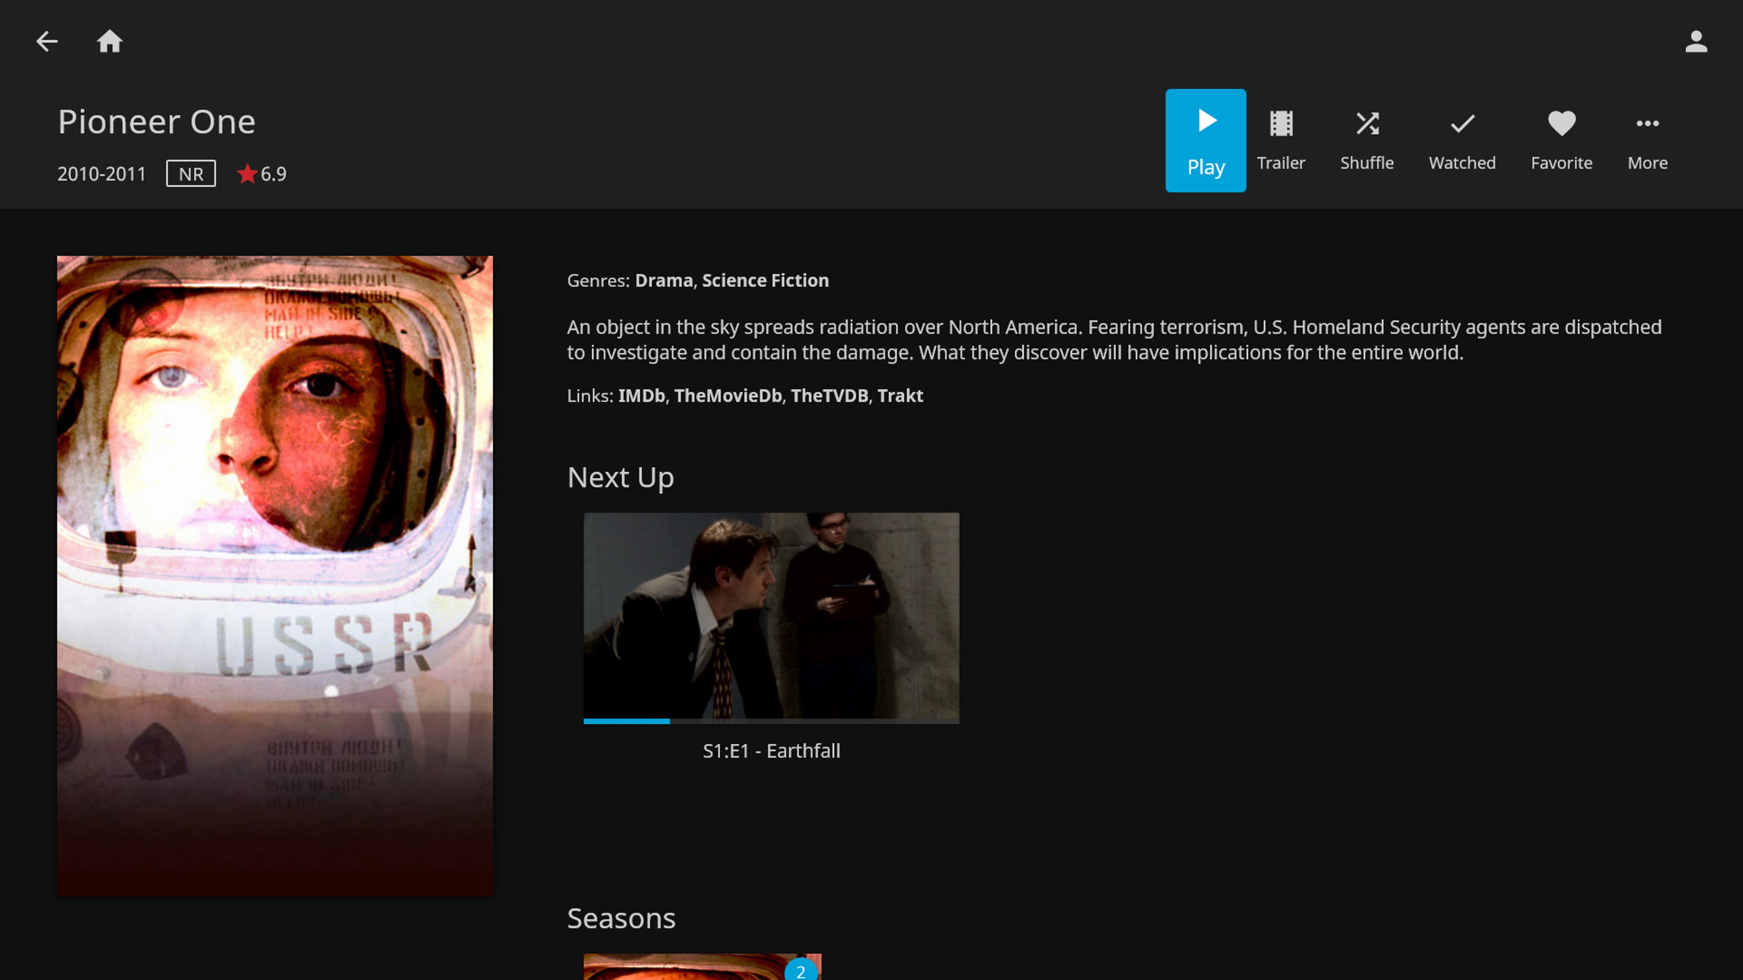This screenshot has height=980, width=1743.
Task: Resume S1:E1 - Earthfall episode
Action: point(771,617)
